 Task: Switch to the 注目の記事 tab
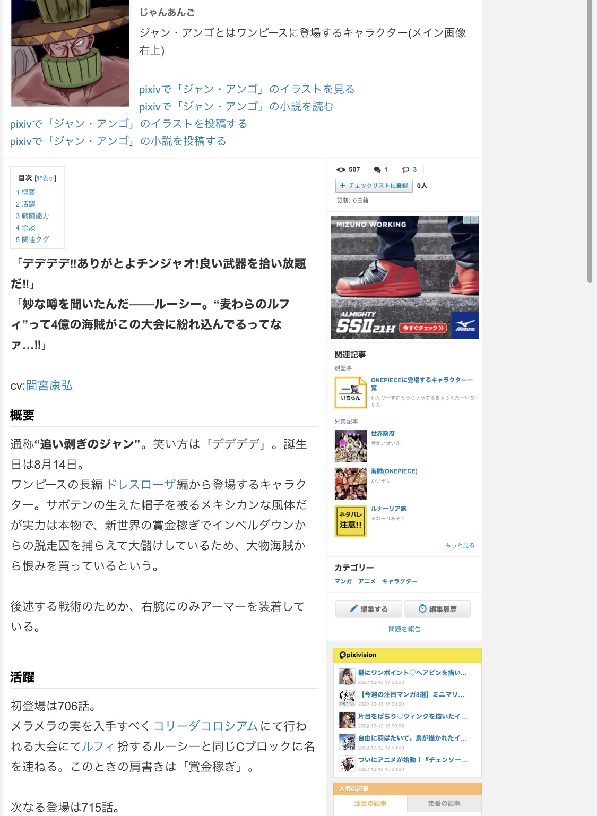(x=370, y=803)
